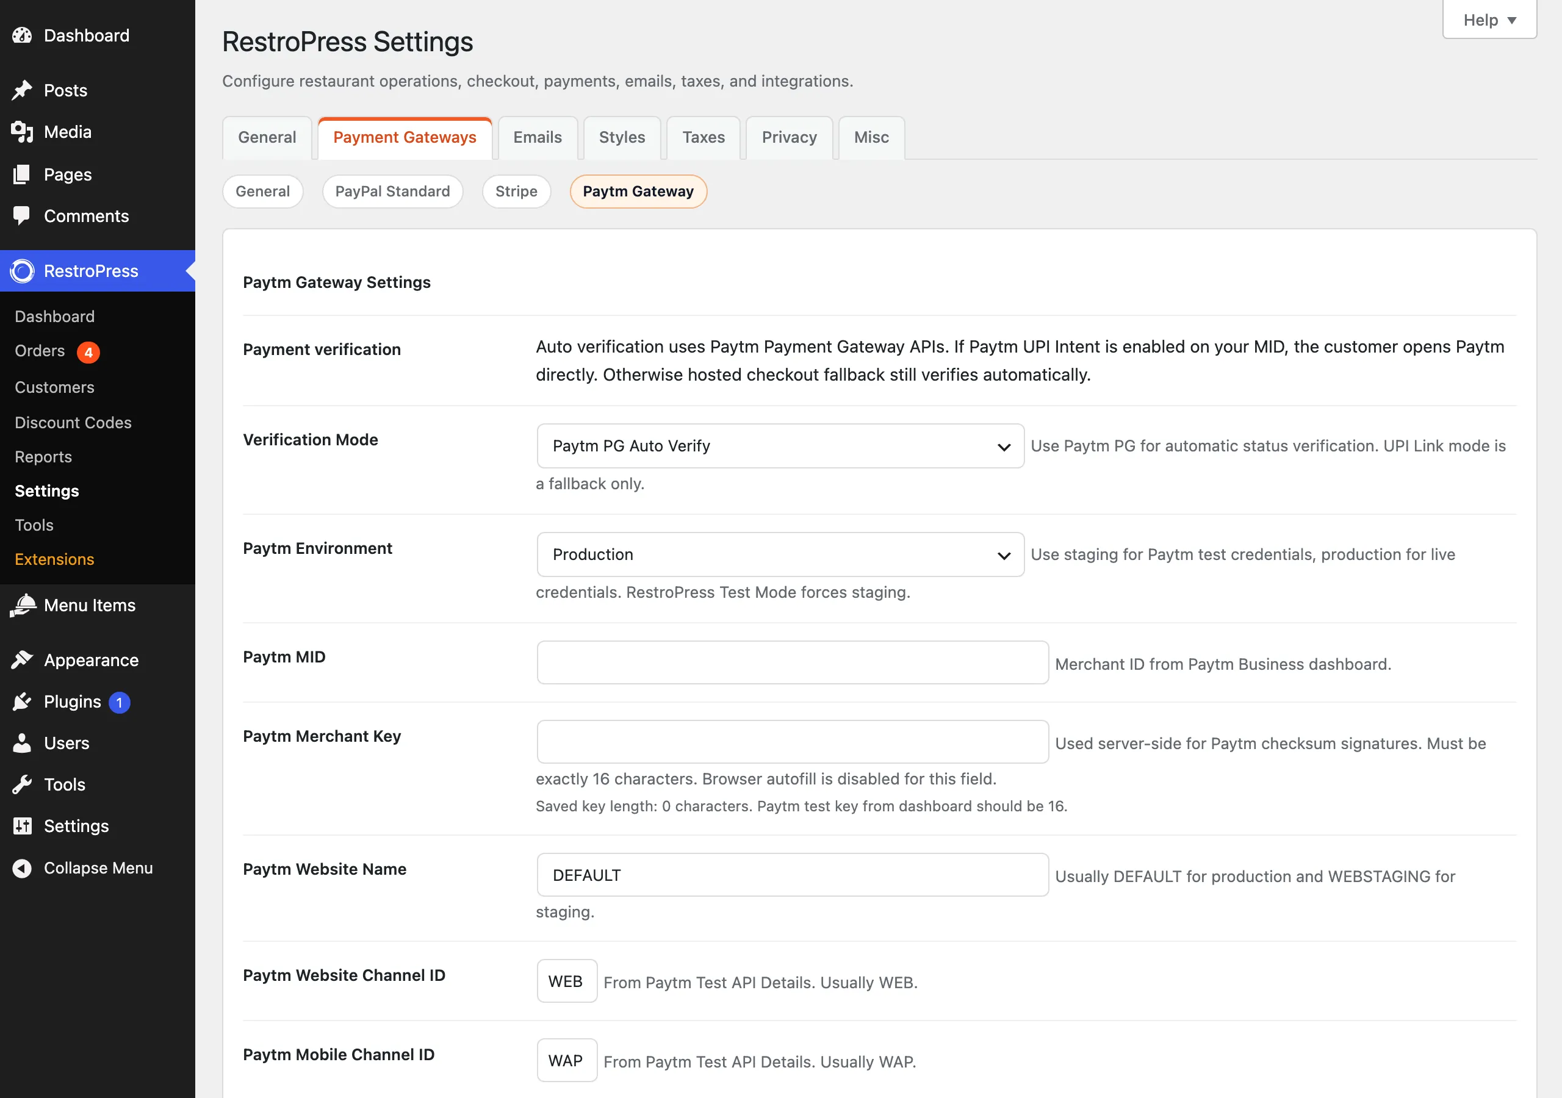Open the Dashboard gauge icon in the sidebar

(x=22, y=35)
